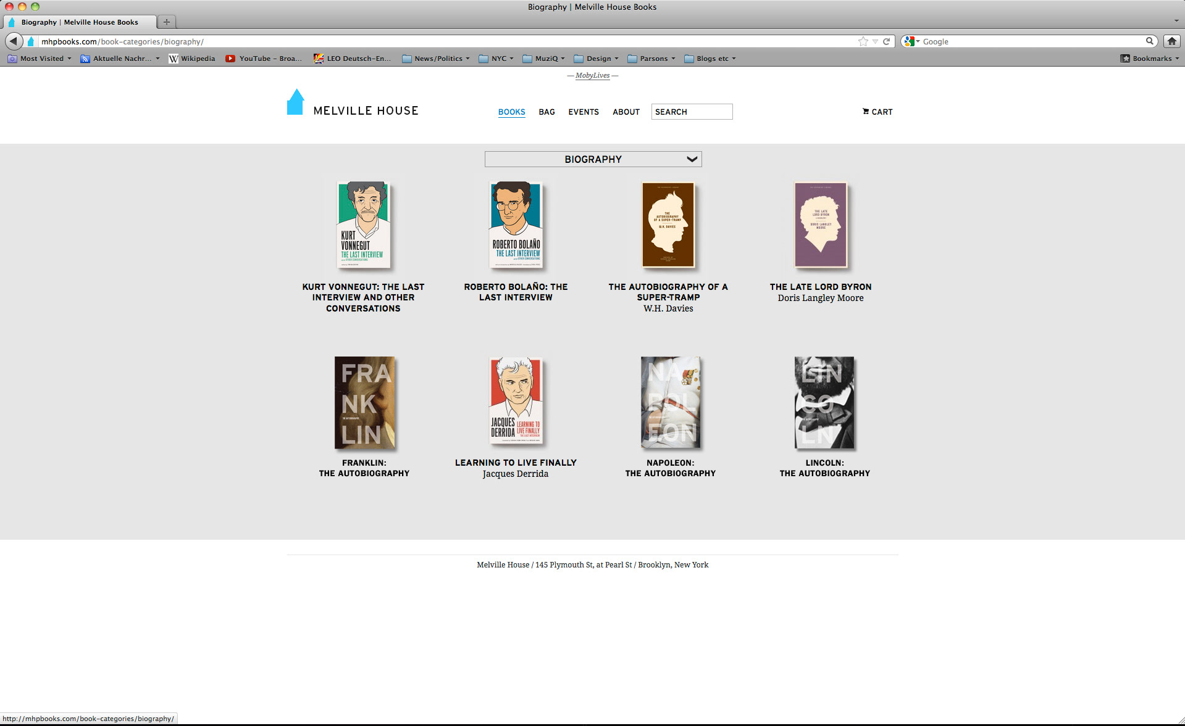Image resolution: width=1185 pixels, height=726 pixels.
Task: Open The Late Lord Byron cover
Action: point(821,225)
